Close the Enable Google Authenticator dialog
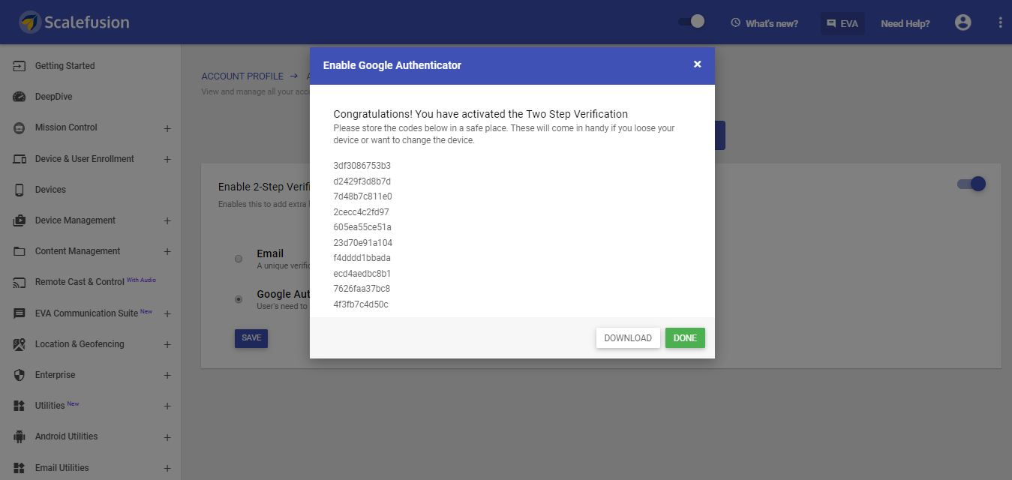The height and width of the screenshot is (480, 1012). point(698,64)
